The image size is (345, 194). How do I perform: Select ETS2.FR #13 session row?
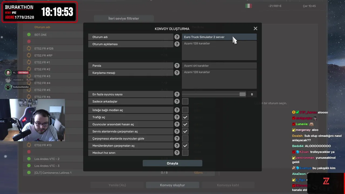53,145
